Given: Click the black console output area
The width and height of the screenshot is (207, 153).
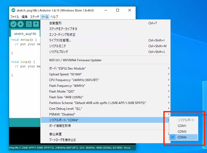Looking at the screenshot, I should pyautogui.click(x=25, y=136).
